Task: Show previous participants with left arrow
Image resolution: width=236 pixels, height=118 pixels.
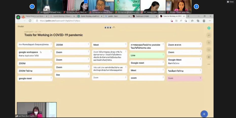Action: tap(32, 7)
